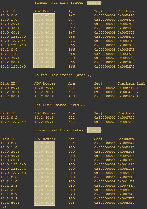This screenshot has width=147, height=209.
Task: Select Link ID 10.1.2.5
Action: pyautogui.click(x=9, y=186)
